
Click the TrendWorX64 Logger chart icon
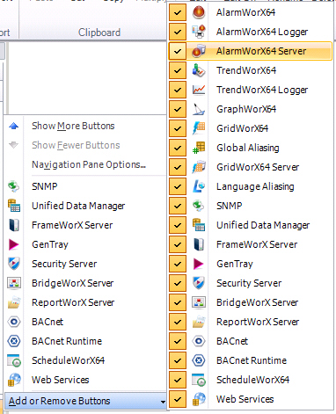tap(199, 90)
